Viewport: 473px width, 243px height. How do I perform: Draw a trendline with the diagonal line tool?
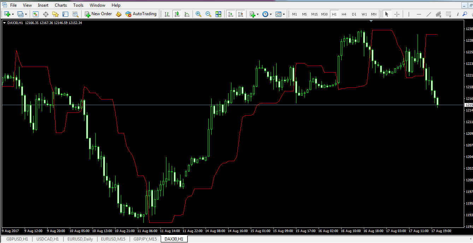(429, 14)
